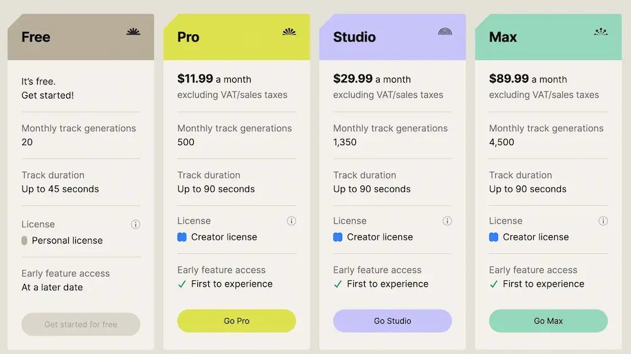Click Get started for free button
Viewport: 631px width, 354px height.
click(81, 324)
